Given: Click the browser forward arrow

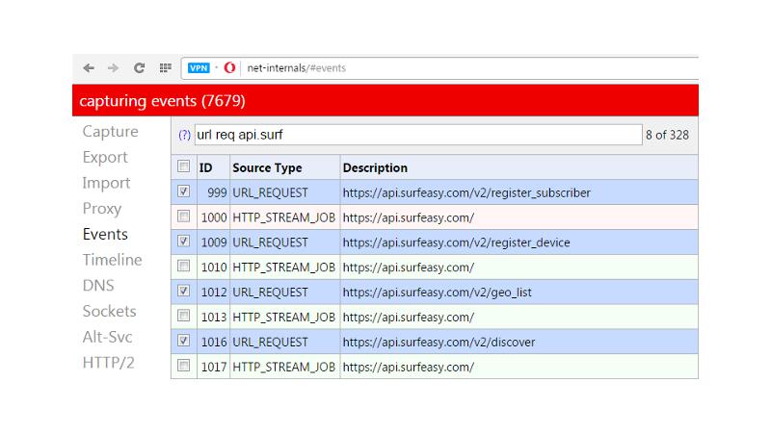Looking at the screenshot, I should [114, 67].
